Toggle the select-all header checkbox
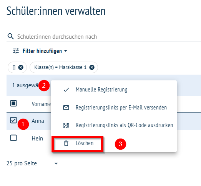Image resolution: width=201 pixels, height=186 pixels. click(x=13, y=103)
